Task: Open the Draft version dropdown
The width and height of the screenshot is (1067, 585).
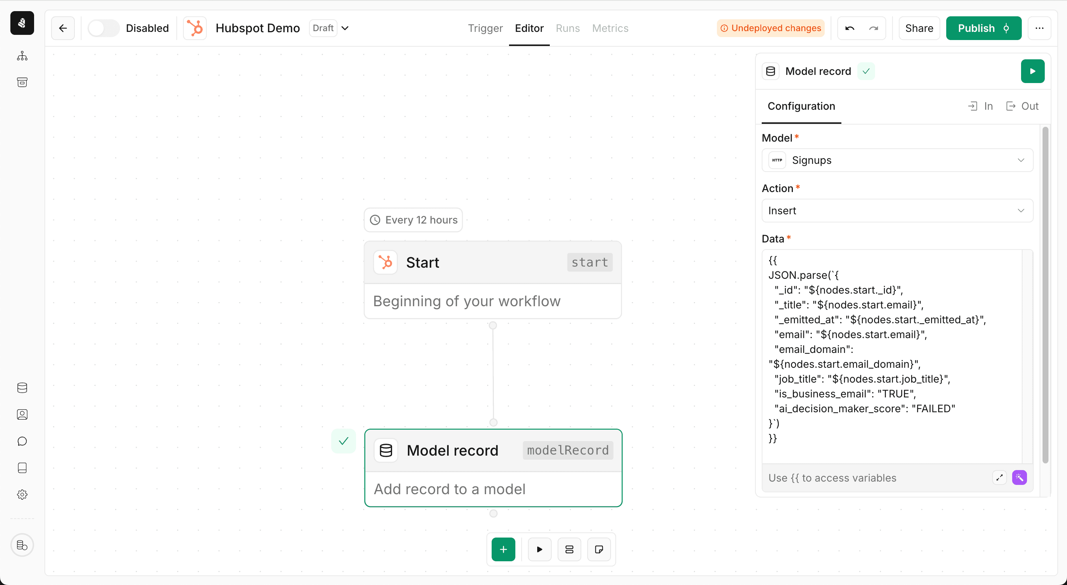Action: [330, 28]
